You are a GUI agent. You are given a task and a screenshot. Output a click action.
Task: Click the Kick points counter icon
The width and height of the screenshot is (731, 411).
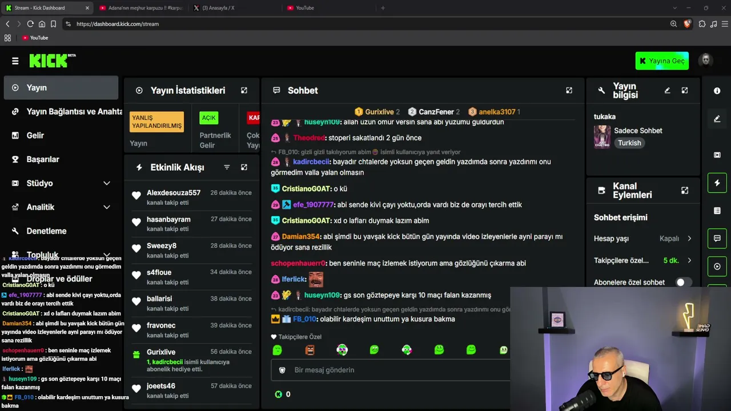(x=279, y=394)
